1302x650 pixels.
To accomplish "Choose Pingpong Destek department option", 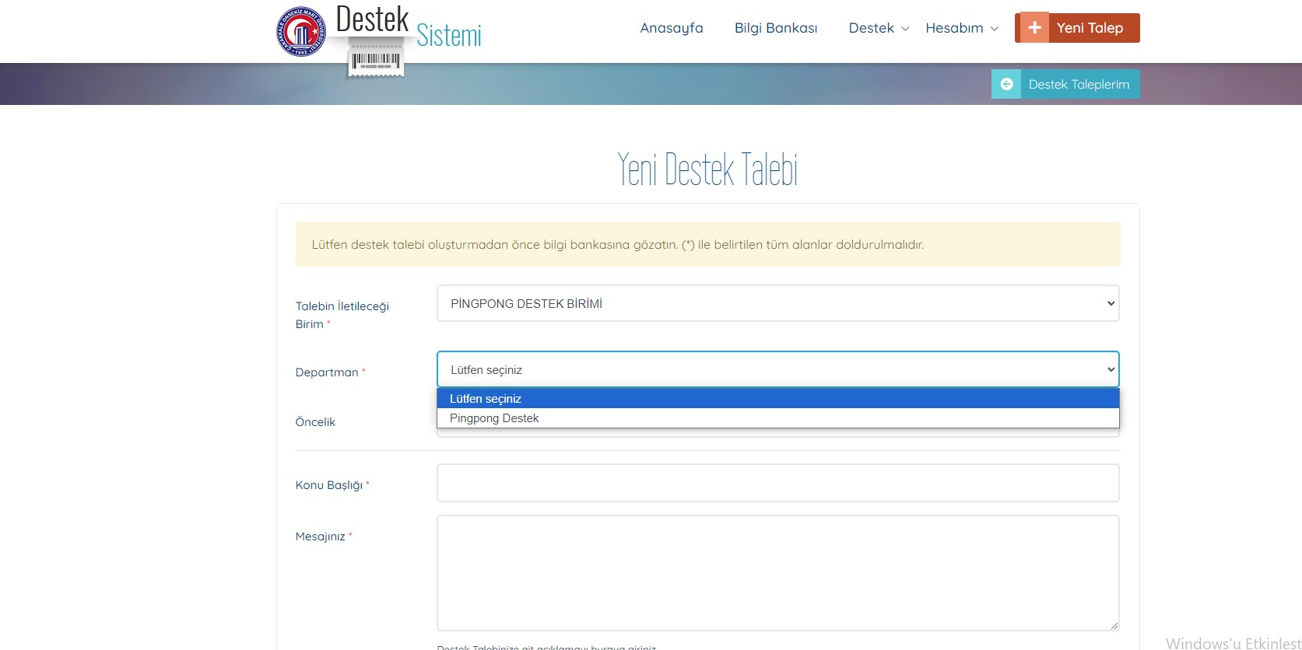I will point(778,418).
